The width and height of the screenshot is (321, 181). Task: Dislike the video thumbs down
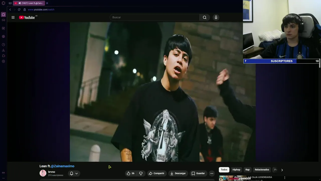click(x=141, y=173)
